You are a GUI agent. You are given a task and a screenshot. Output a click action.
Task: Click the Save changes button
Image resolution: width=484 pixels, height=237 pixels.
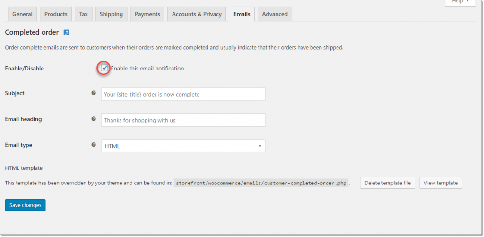26,205
